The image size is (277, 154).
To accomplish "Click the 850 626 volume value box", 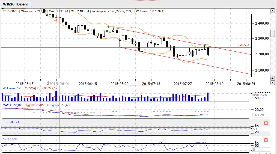I will click(260, 95).
